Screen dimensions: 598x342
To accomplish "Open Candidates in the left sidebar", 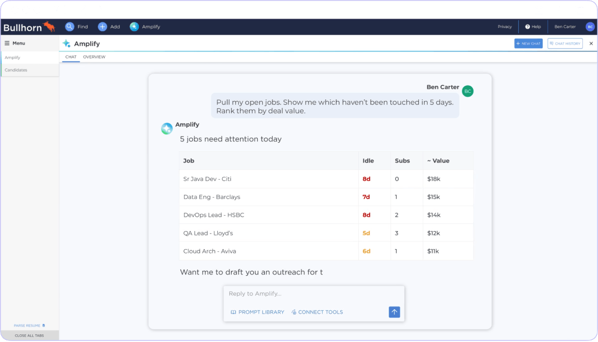I will click(x=30, y=70).
